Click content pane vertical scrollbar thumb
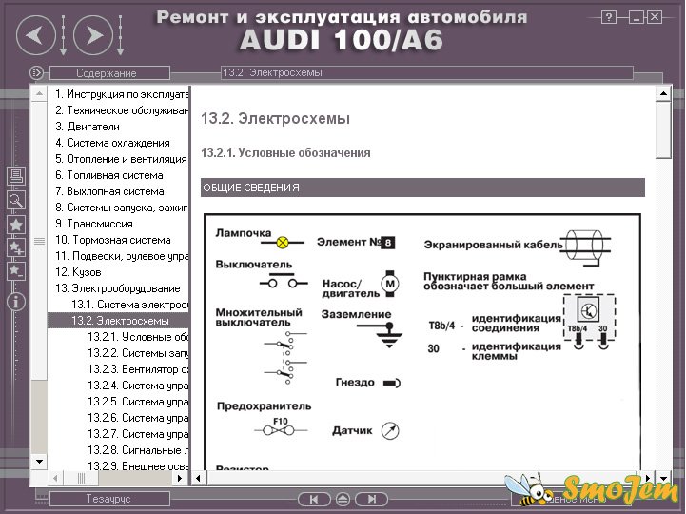The height and width of the screenshot is (514, 686). 663,130
